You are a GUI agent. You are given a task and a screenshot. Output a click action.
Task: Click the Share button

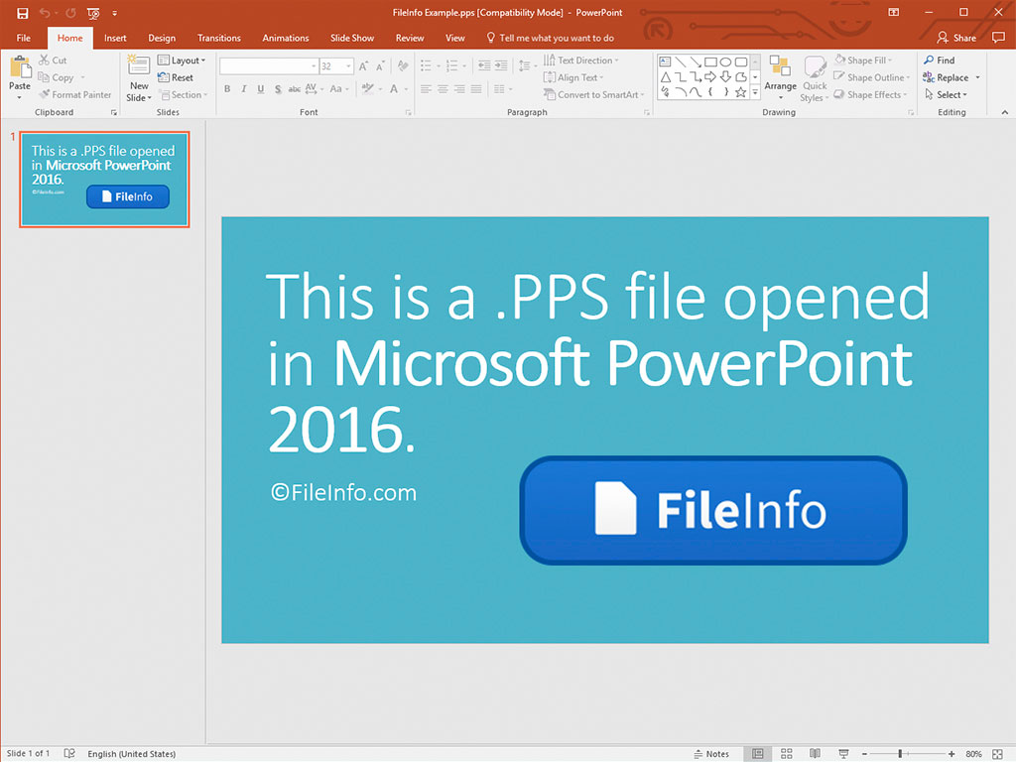pos(956,38)
